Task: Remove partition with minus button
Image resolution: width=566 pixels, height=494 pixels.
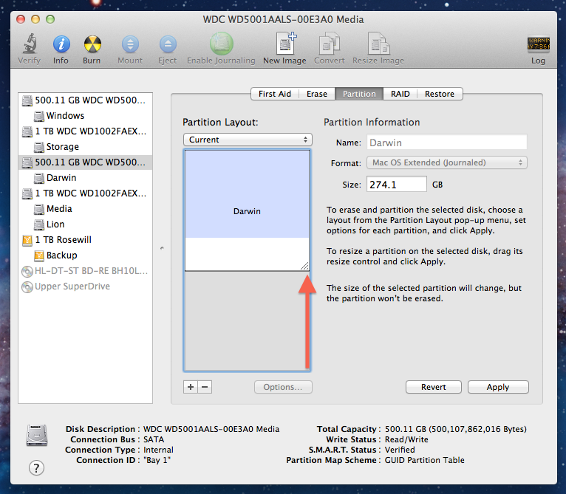Action: [x=205, y=387]
